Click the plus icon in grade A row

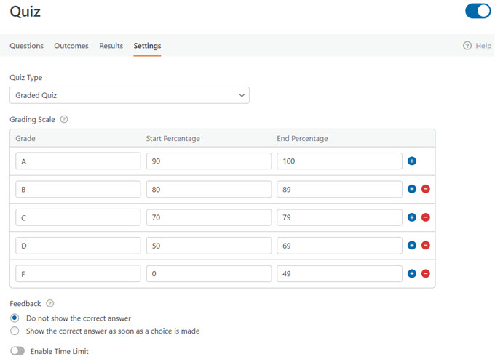tap(411, 161)
